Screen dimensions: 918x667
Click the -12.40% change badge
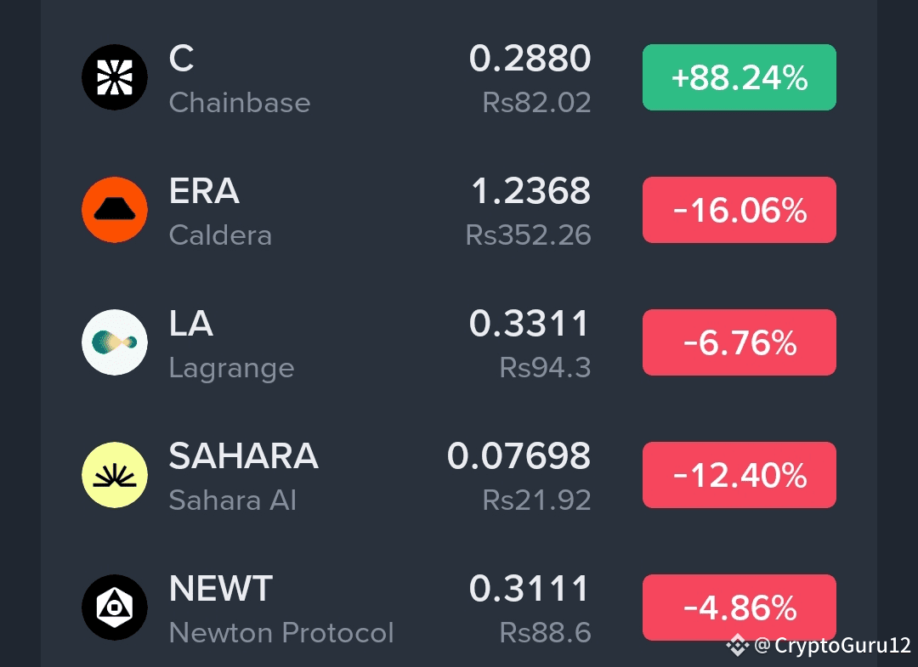click(739, 474)
